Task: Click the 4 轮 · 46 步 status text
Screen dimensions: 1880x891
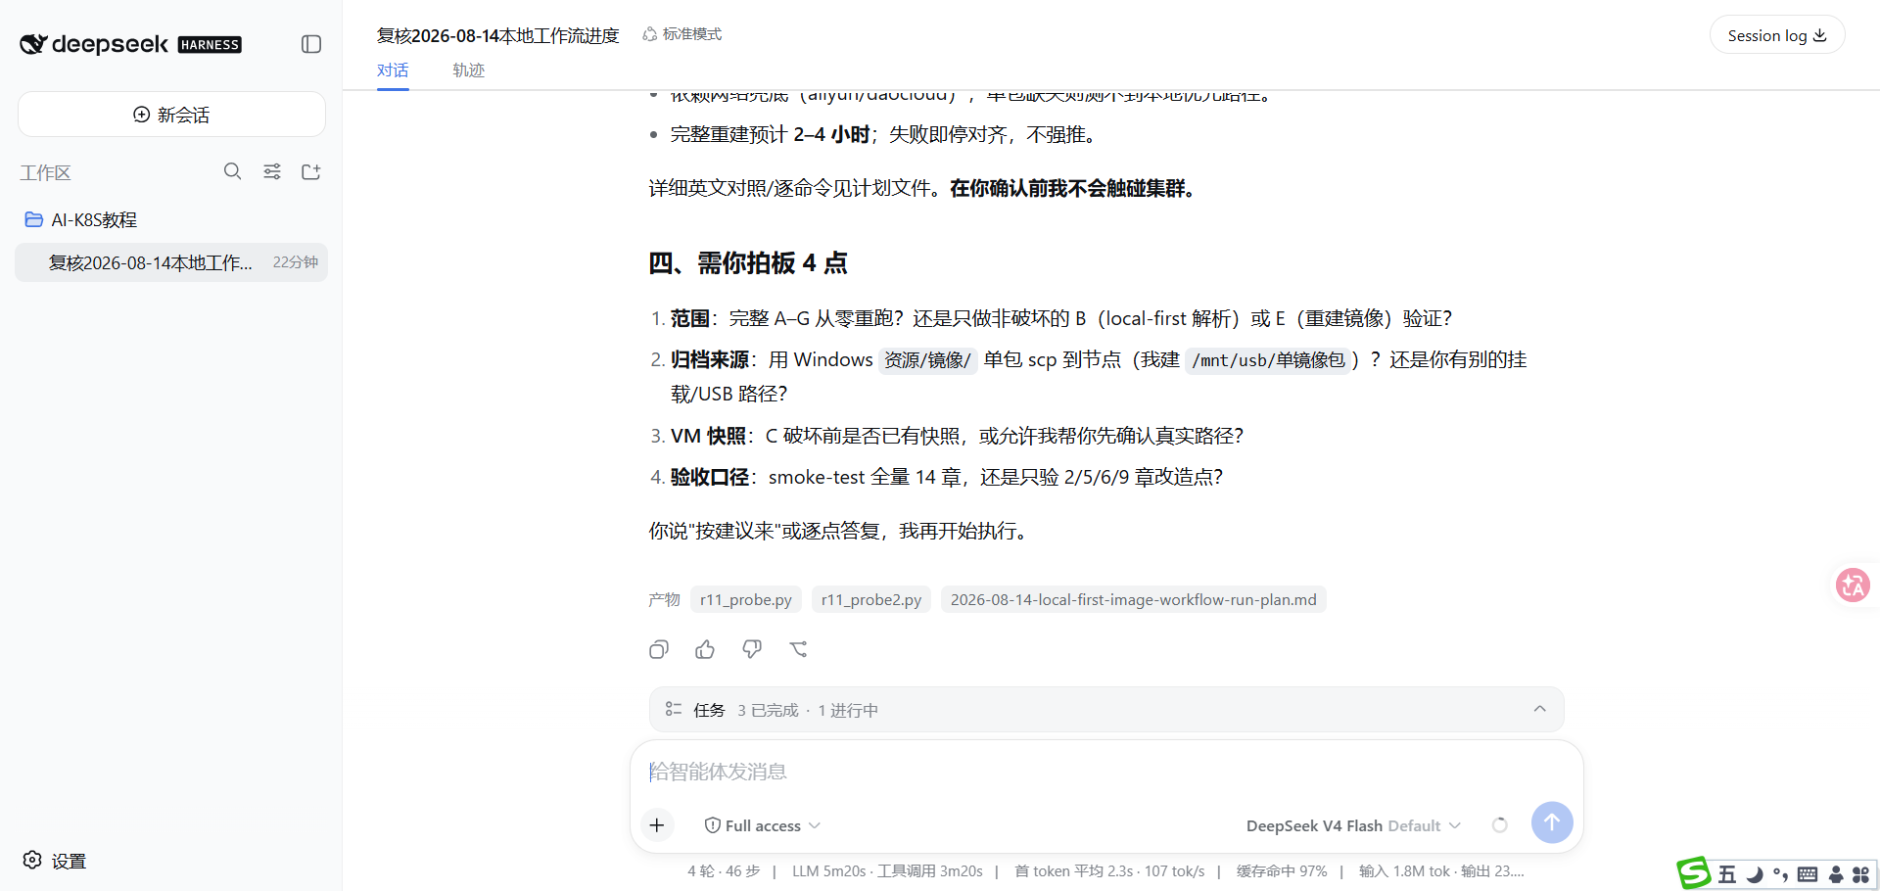Action: pyautogui.click(x=724, y=870)
